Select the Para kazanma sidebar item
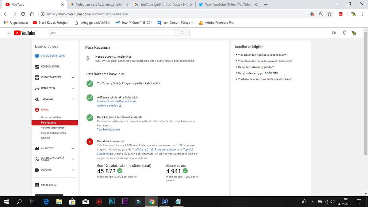368x207 pixels. pos(55,123)
